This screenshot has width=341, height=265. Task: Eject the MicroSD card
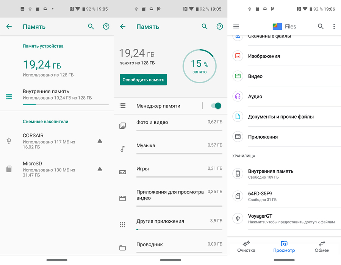tap(100, 169)
